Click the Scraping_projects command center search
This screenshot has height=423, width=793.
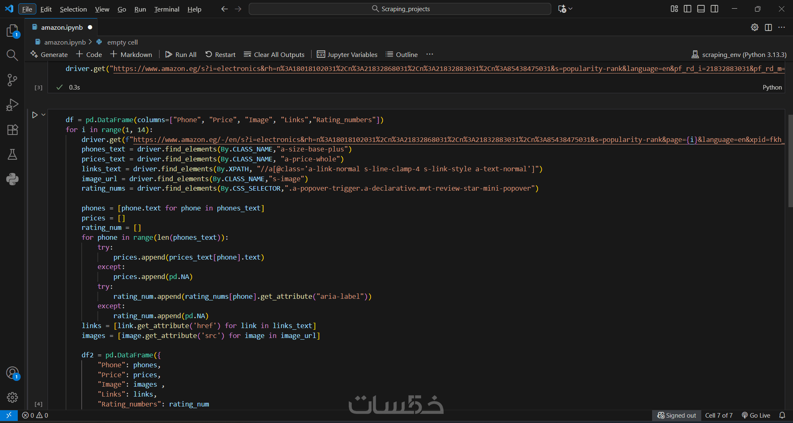coord(400,9)
